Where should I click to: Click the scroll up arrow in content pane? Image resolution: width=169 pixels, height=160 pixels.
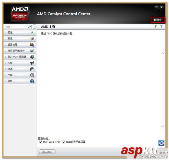(163, 53)
